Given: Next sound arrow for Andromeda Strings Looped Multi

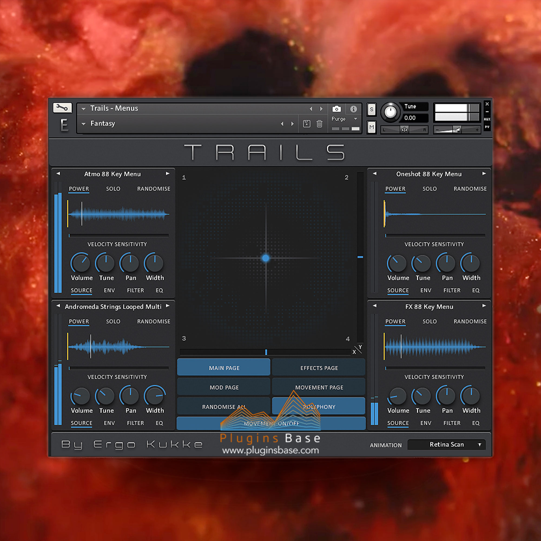Looking at the screenshot, I should [x=167, y=306].
